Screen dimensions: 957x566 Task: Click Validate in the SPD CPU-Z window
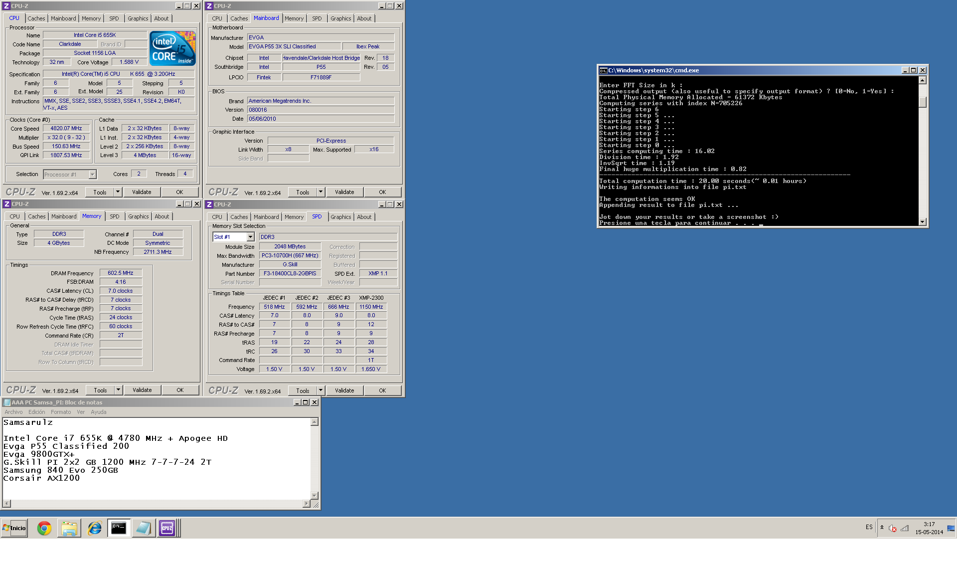(344, 390)
